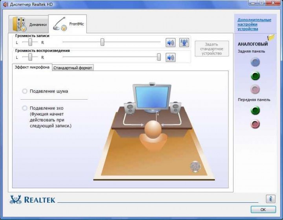Screen dimensions: 283x220
Task: Adjust the recording volume main slider
Action: click(102, 42)
